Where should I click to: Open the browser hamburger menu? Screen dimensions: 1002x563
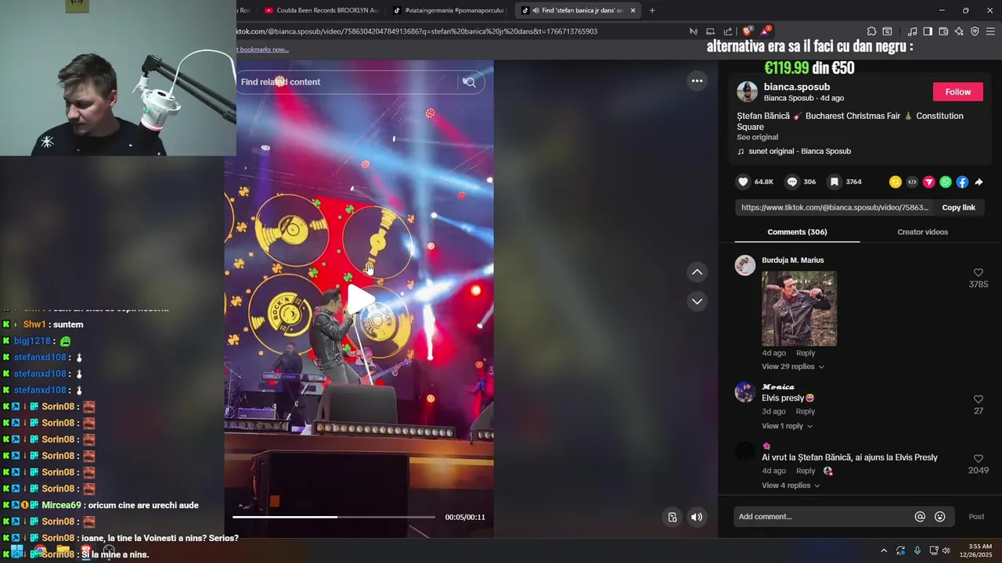tap(990, 31)
